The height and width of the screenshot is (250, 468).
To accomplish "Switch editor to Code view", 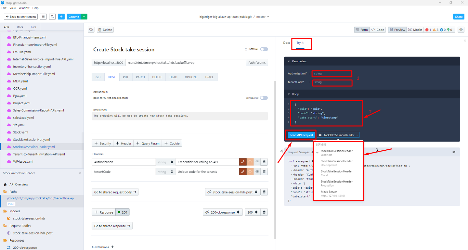I will tap(377, 30).
